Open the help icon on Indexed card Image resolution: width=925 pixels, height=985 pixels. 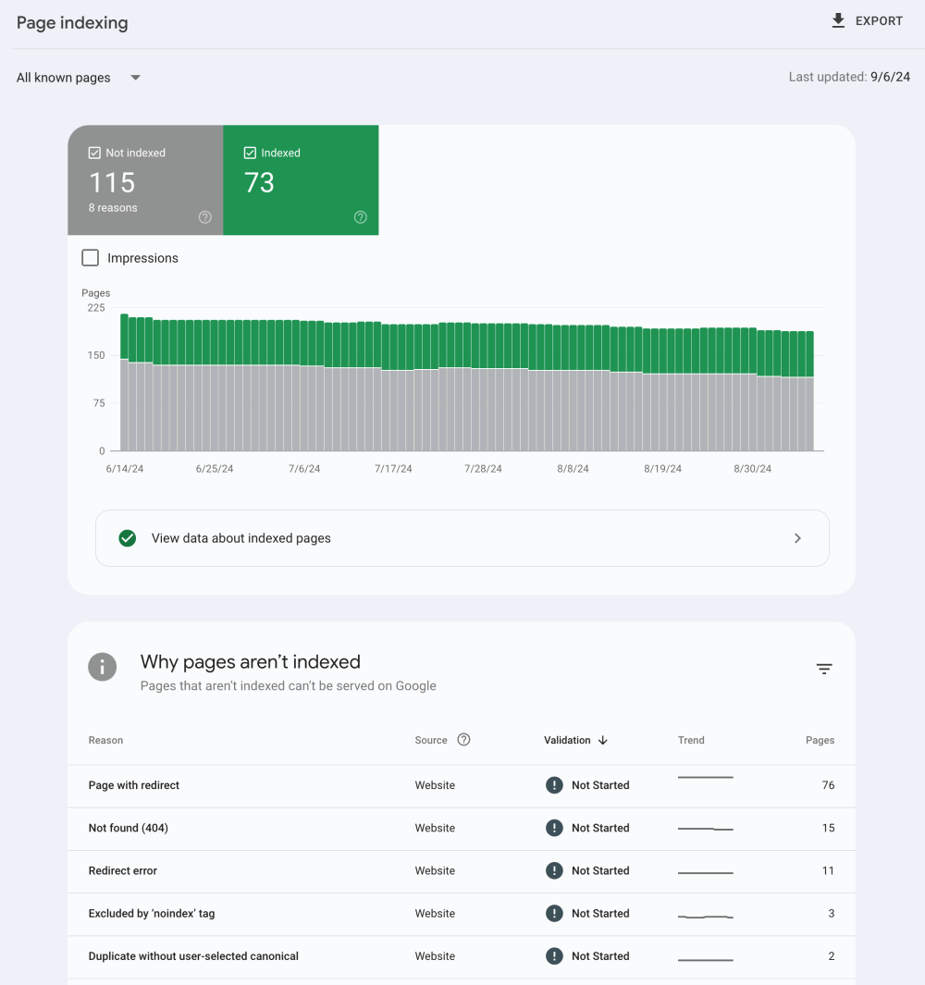[360, 217]
